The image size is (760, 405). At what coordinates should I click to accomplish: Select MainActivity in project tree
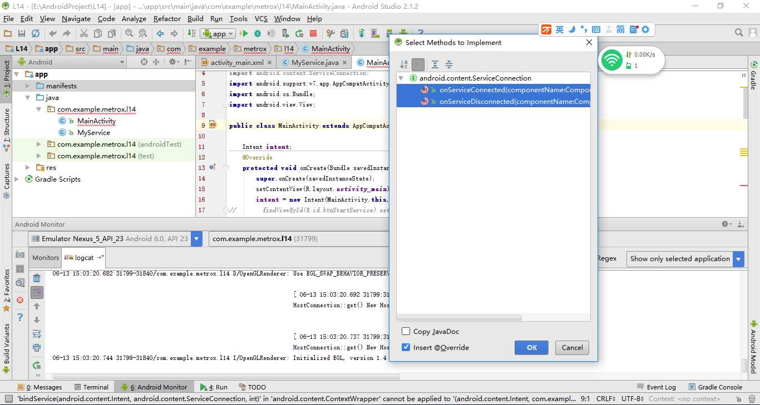coord(96,121)
